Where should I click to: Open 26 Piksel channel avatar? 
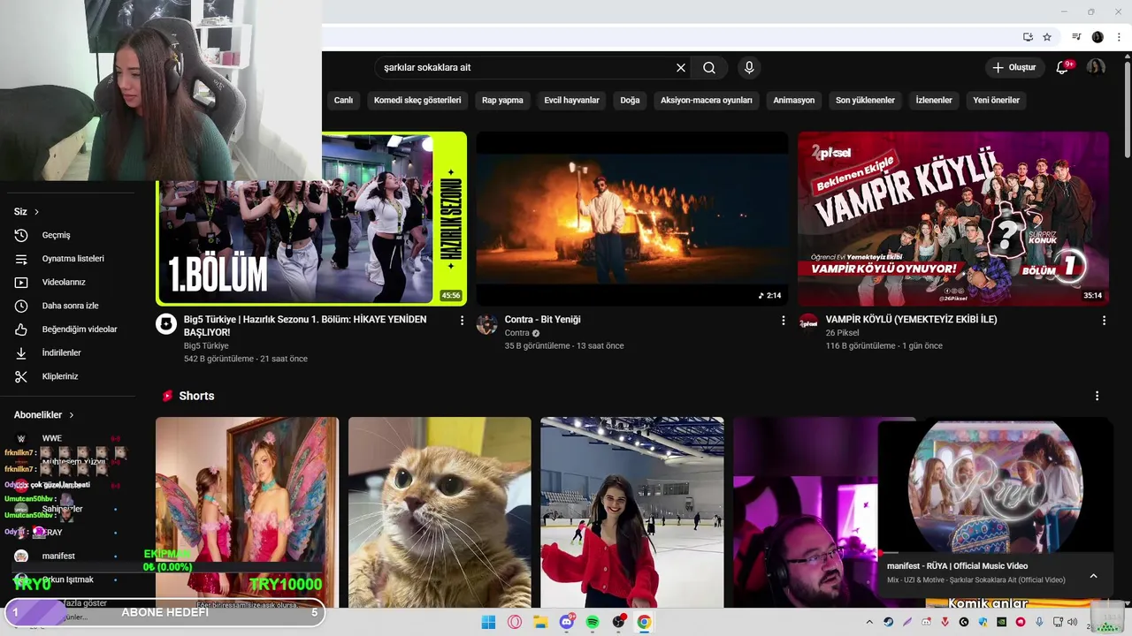coord(808,322)
